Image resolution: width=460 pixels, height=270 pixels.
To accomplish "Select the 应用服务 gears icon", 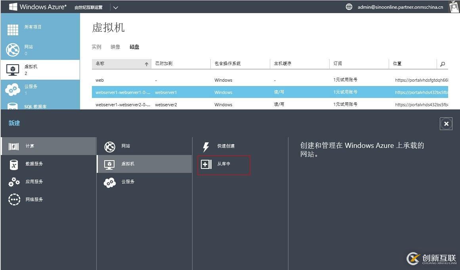I will 14,182.
